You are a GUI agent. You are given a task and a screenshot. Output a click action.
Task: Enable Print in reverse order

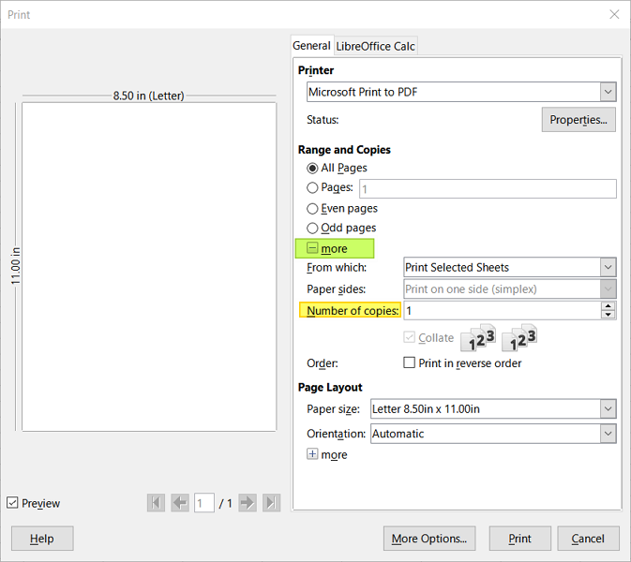coord(409,362)
